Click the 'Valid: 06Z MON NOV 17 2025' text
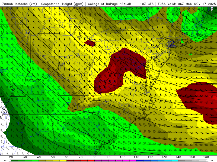217x162 pixels. click(192, 4)
